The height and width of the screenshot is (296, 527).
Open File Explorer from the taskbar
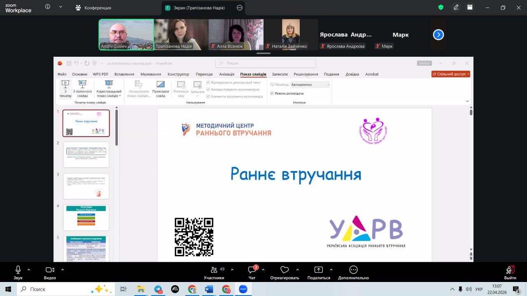(140, 289)
